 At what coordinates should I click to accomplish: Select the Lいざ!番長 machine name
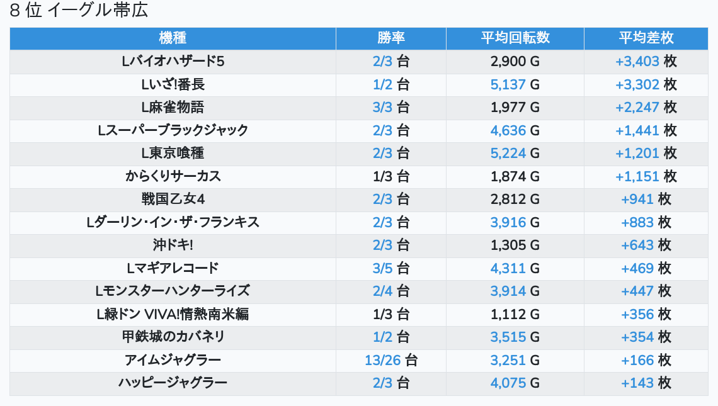pos(173,84)
